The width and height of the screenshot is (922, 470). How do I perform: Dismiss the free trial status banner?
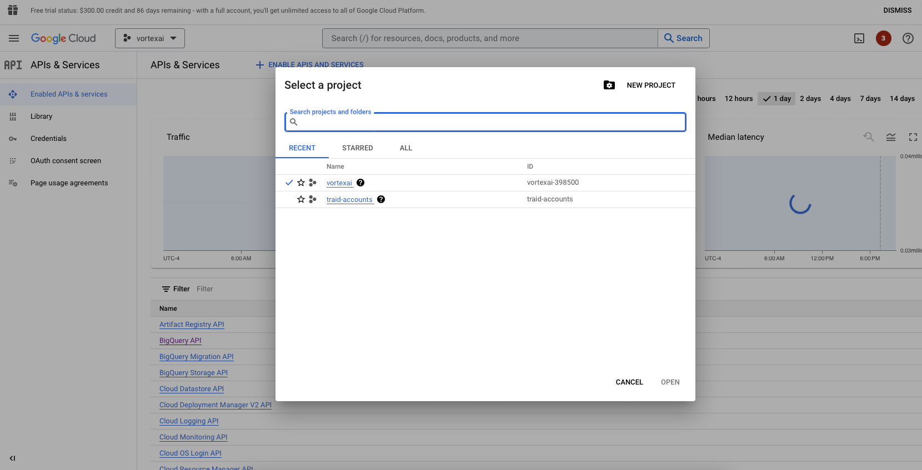[x=898, y=11]
